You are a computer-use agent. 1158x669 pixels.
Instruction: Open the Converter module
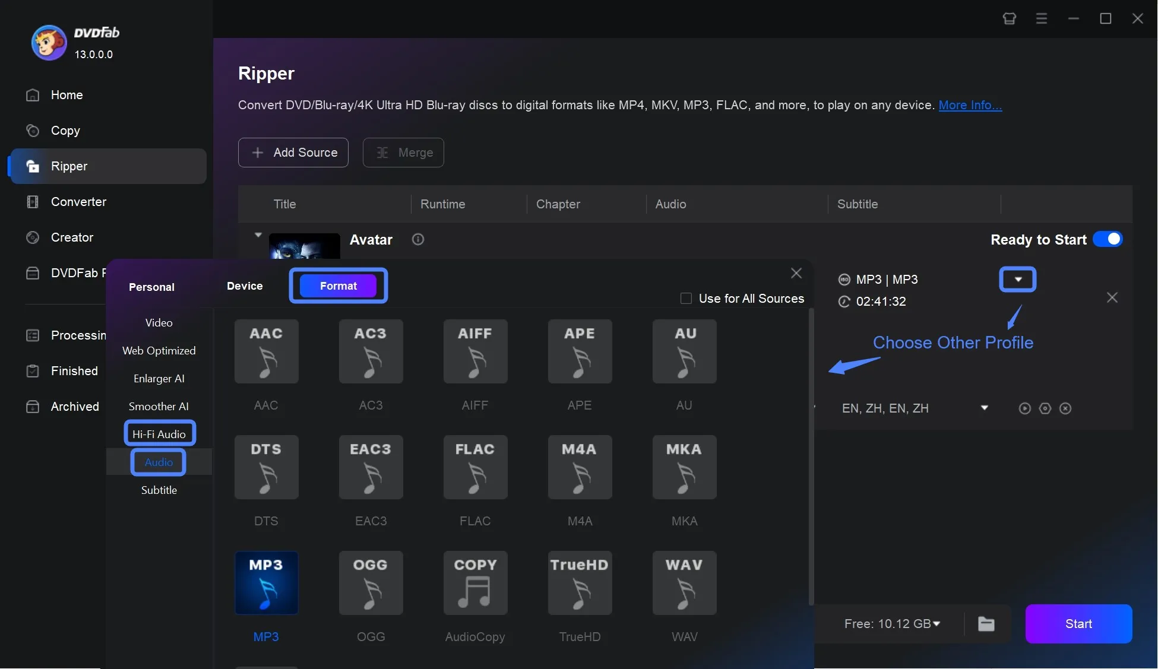[77, 202]
